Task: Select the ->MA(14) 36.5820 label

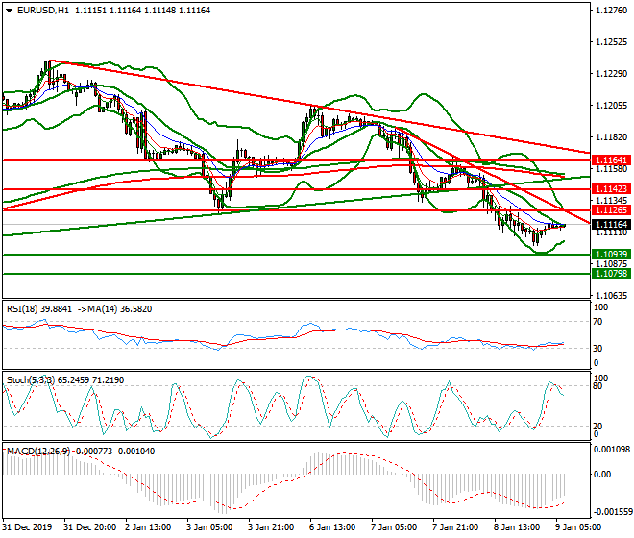Action: click(113, 309)
